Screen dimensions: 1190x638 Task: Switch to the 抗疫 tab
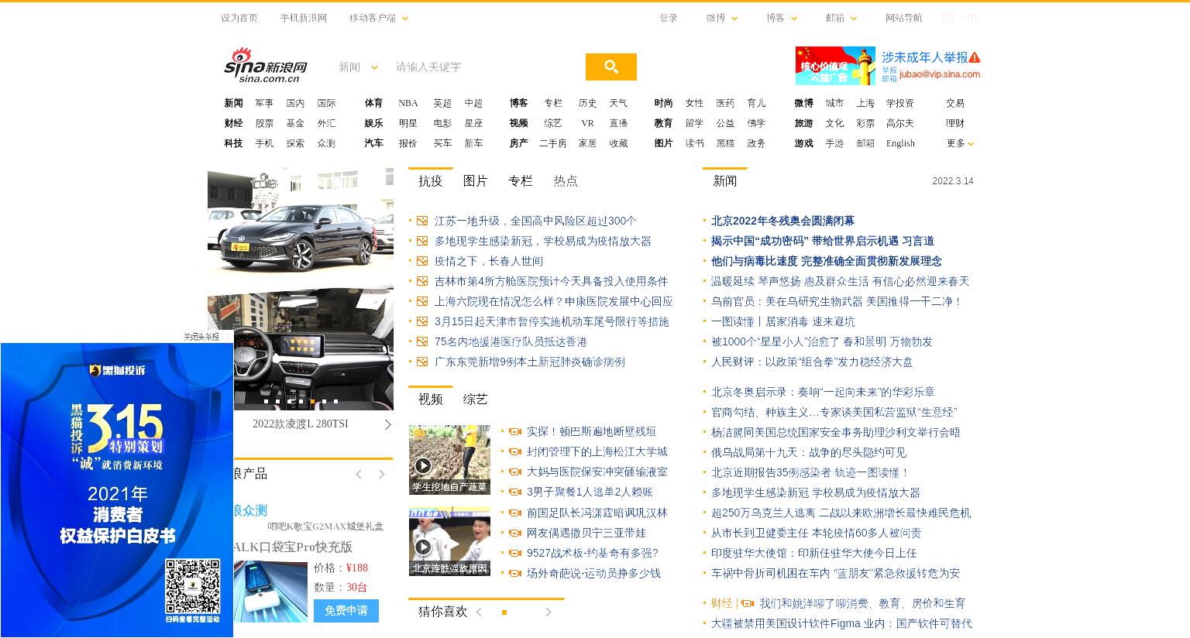pos(431,181)
